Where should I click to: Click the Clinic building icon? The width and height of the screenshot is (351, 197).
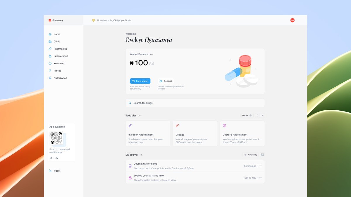(50, 41)
